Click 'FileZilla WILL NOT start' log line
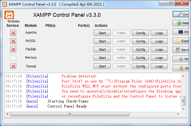The height and width of the screenshot is (126, 191). [121, 86]
